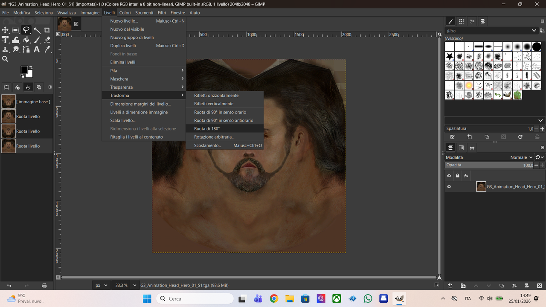Select the Crop tool
The image size is (546, 307).
tap(47, 30)
